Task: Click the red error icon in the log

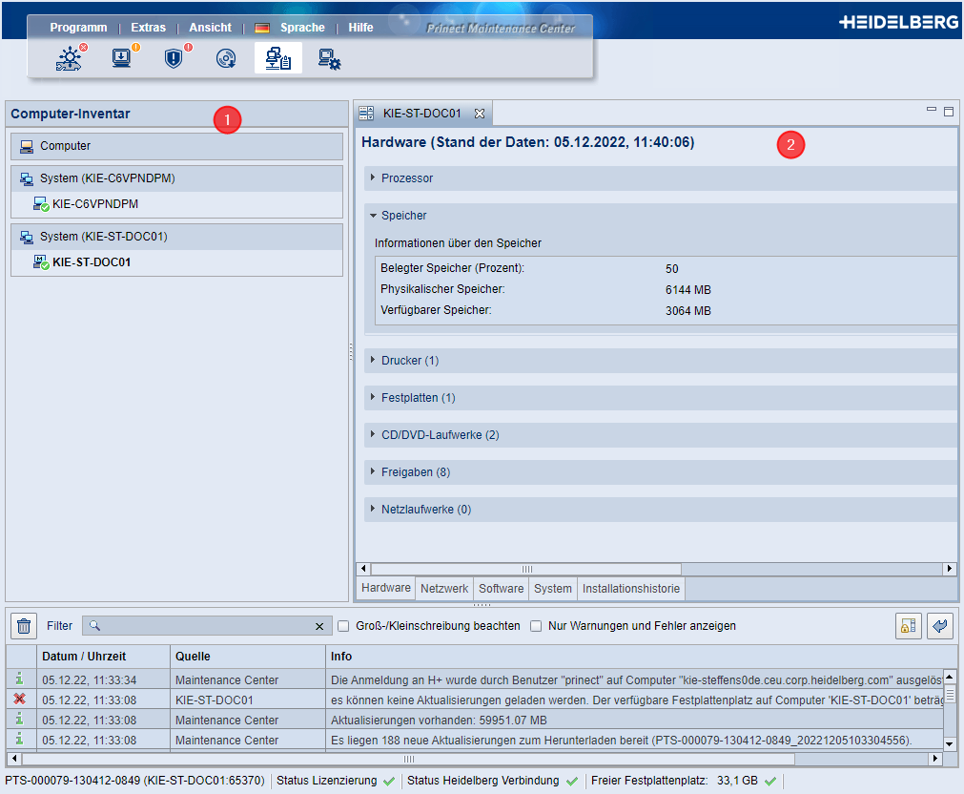Action: (20, 700)
